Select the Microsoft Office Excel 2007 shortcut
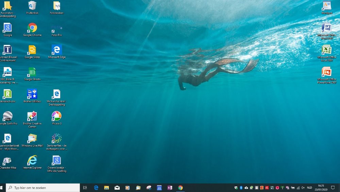340x192 pixels. [326, 50]
